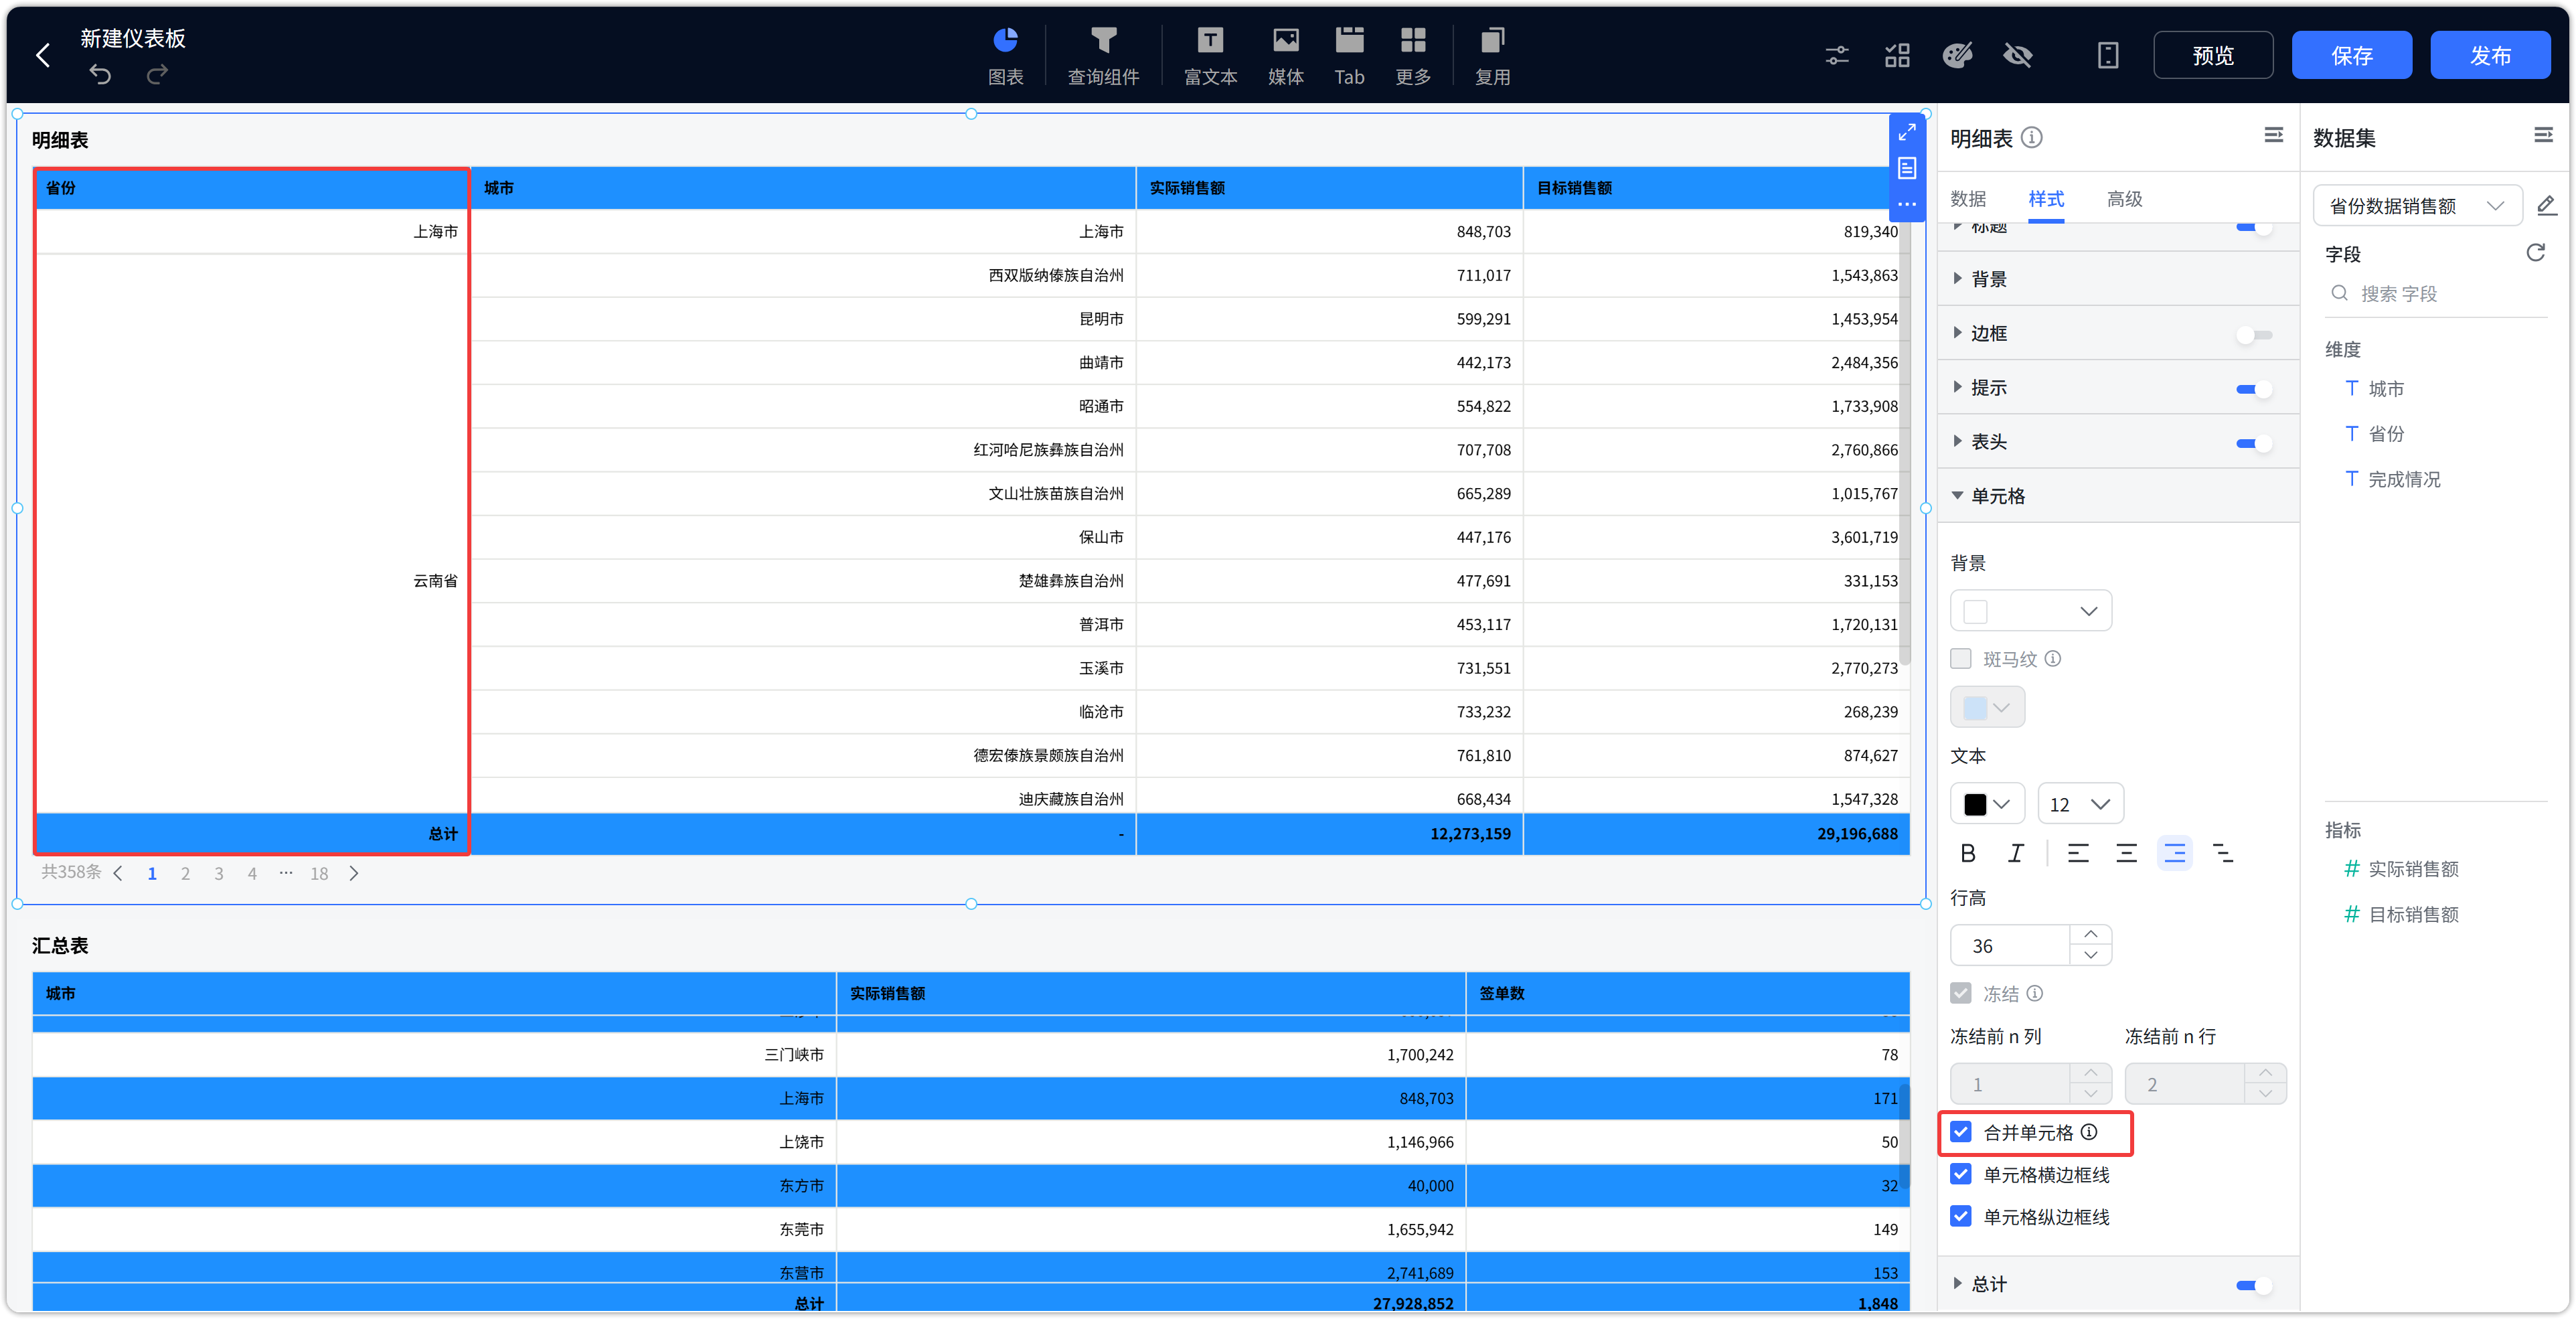Toggle the 总计 total switch

(x=2254, y=1285)
